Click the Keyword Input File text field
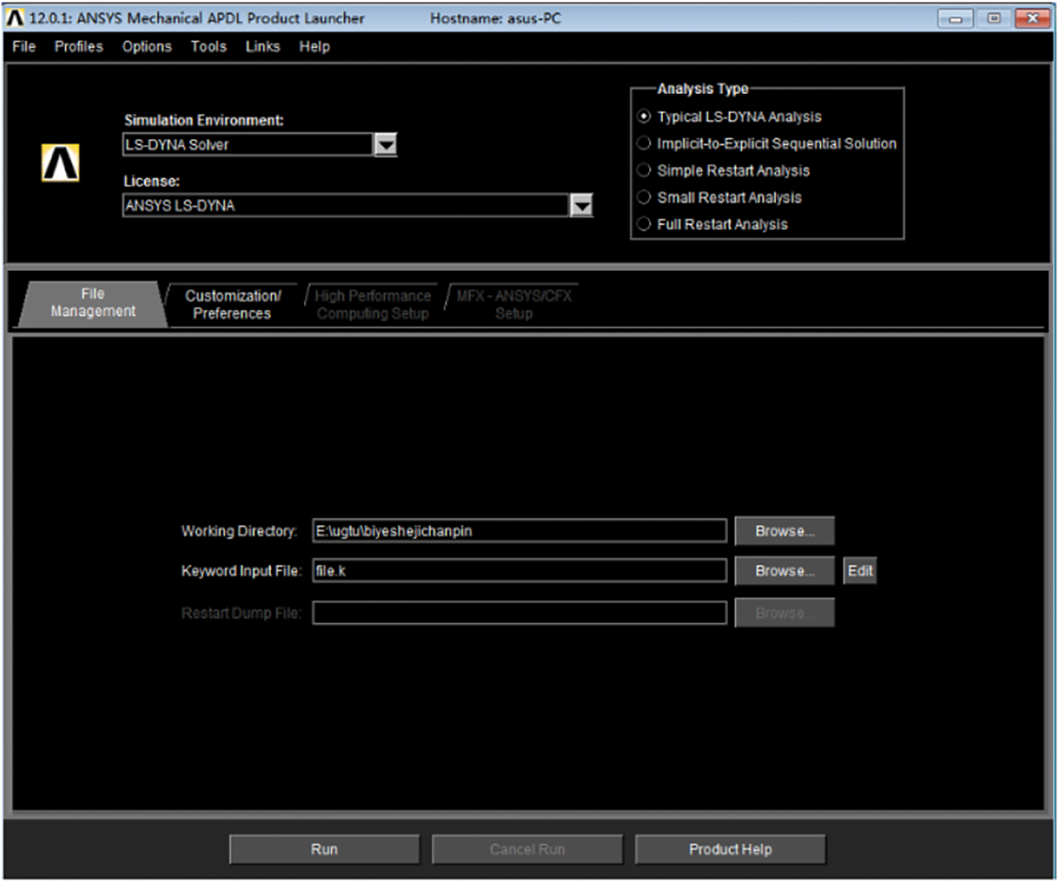Screen dimensions: 1059x882 tap(519, 571)
